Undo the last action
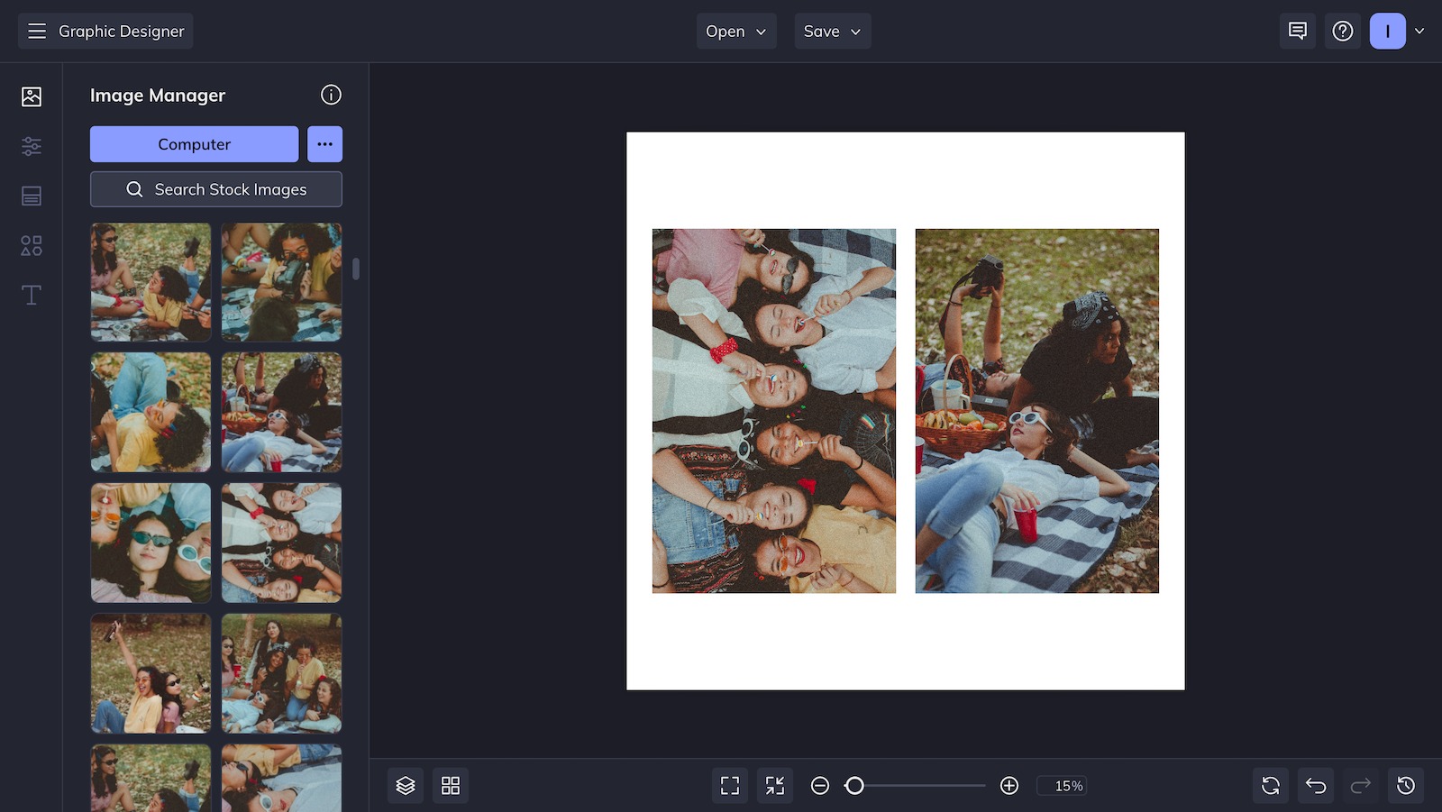 click(x=1315, y=785)
